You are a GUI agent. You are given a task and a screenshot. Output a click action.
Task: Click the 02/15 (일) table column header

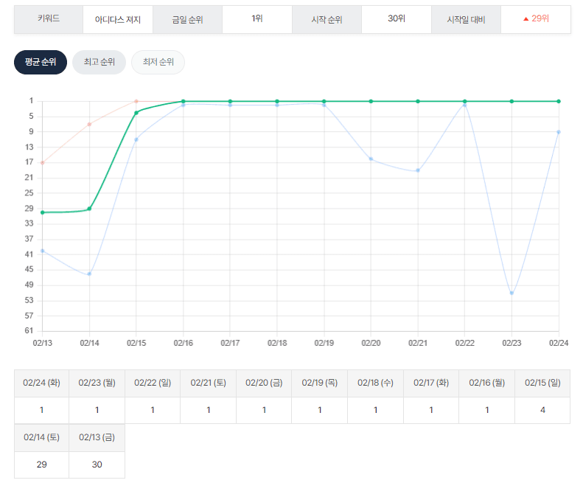click(x=542, y=383)
